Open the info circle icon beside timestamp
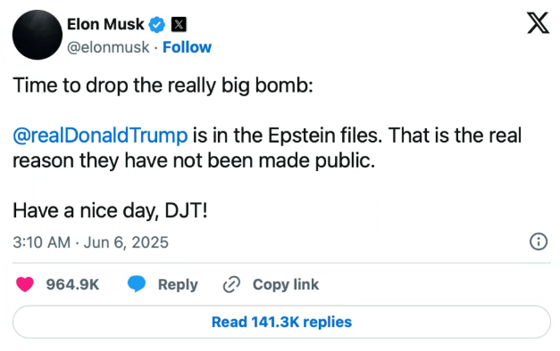This screenshot has width=560, height=351. 539,241
